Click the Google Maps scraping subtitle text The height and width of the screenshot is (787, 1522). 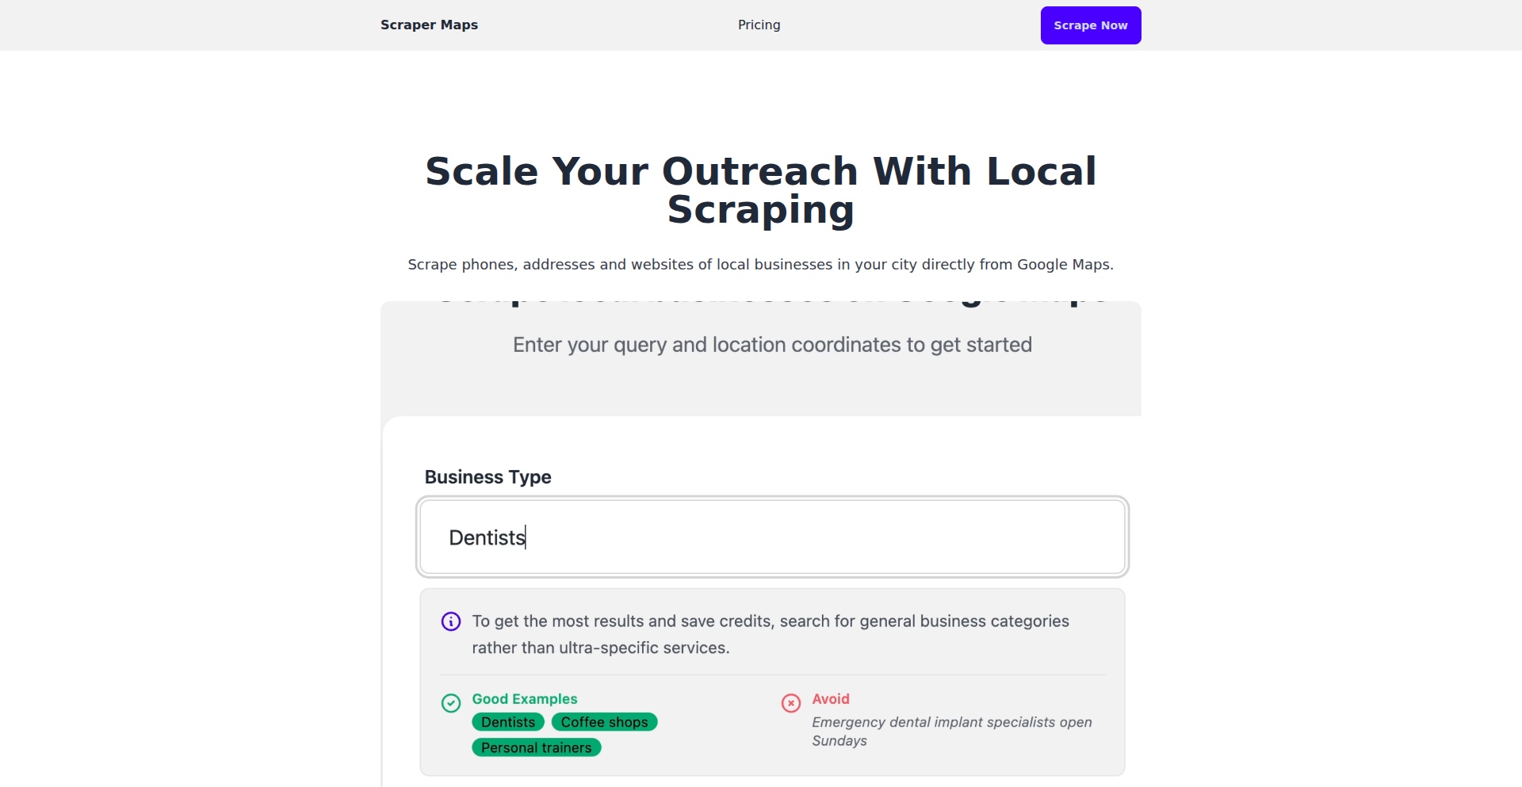(x=761, y=265)
